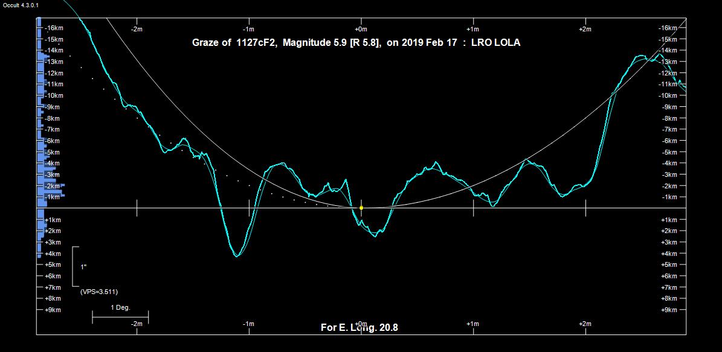
Task: Click the left axis '-16km' label
Action: click(x=54, y=28)
